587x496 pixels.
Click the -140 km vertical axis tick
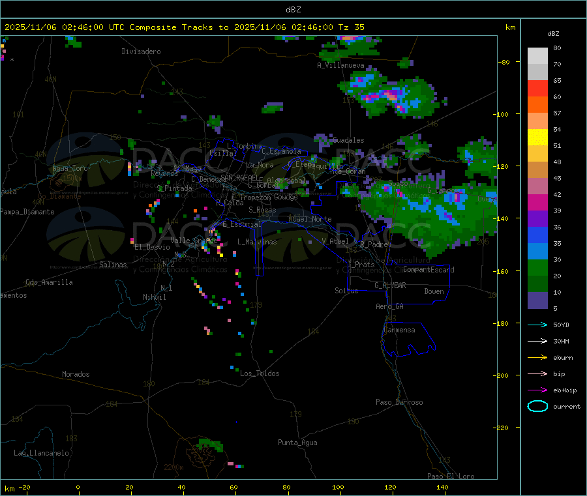tap(503, 219)
